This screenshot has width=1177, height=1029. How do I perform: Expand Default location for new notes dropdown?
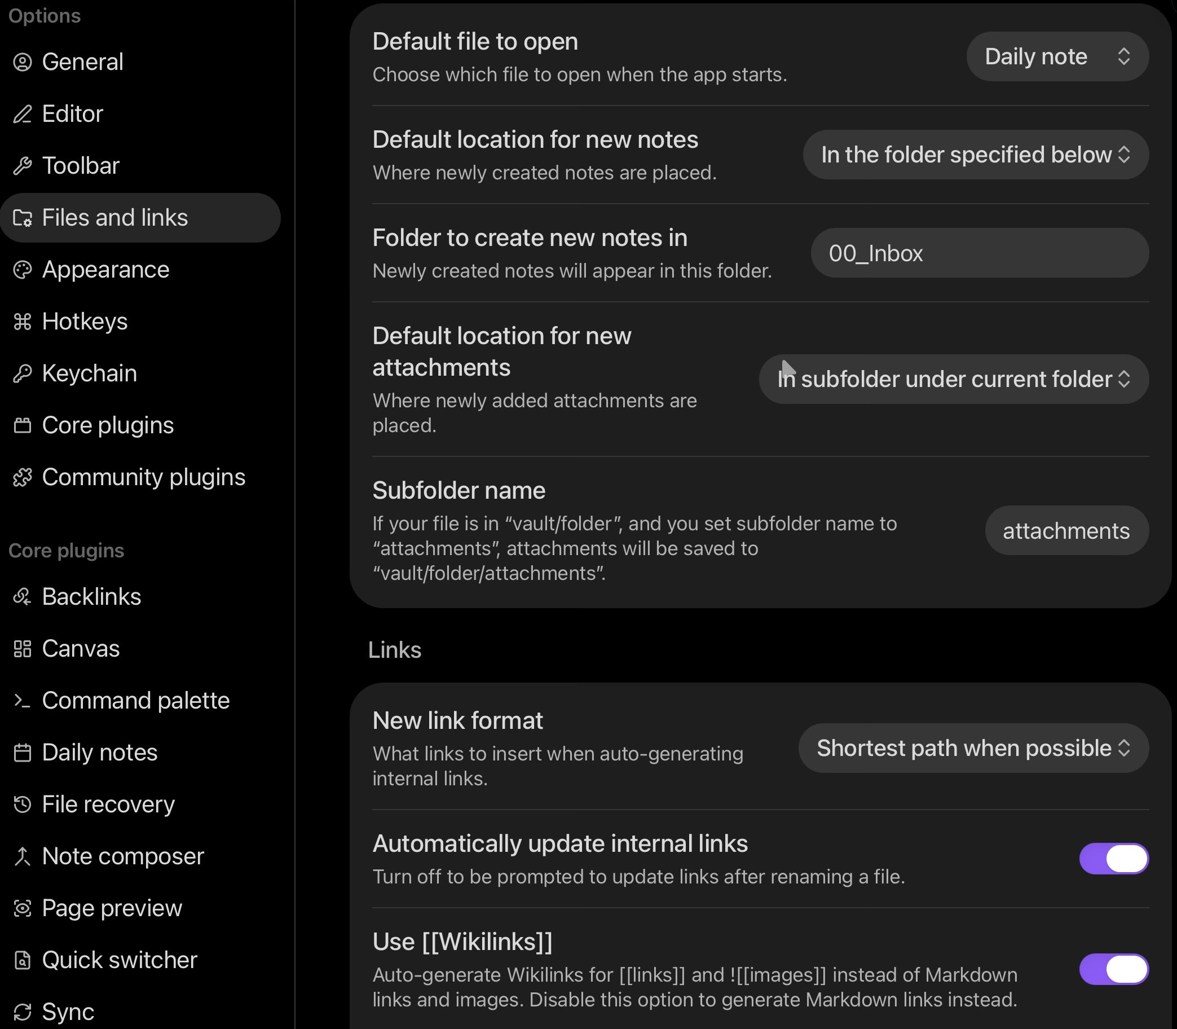click(976, 155)
